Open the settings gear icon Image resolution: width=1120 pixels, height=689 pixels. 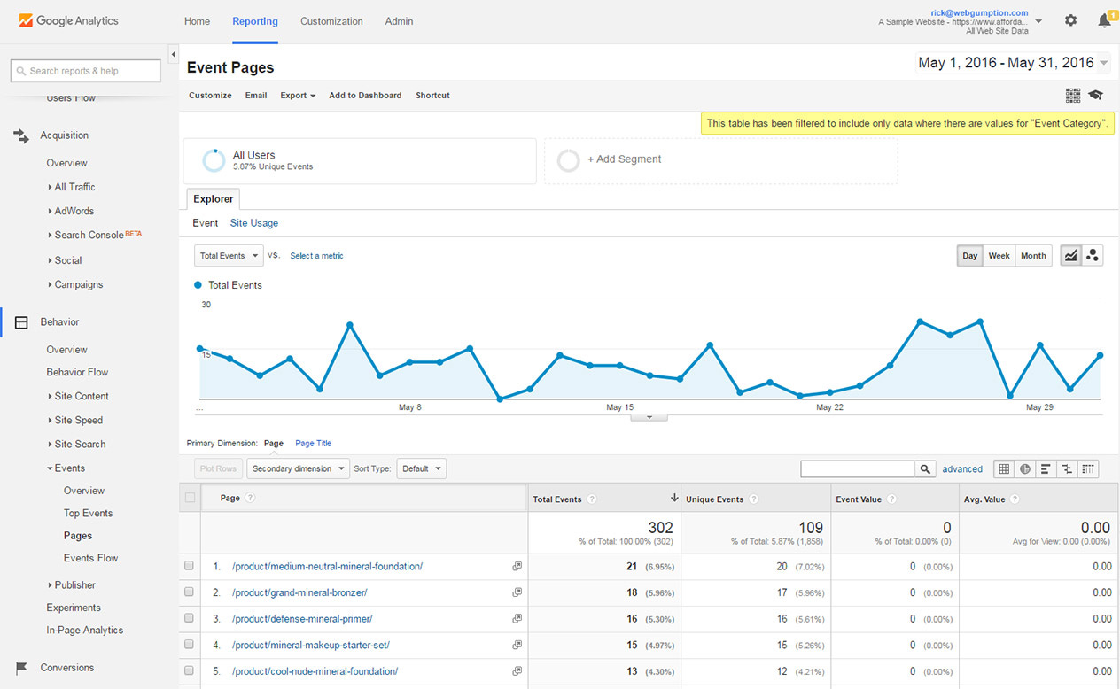1070,20
